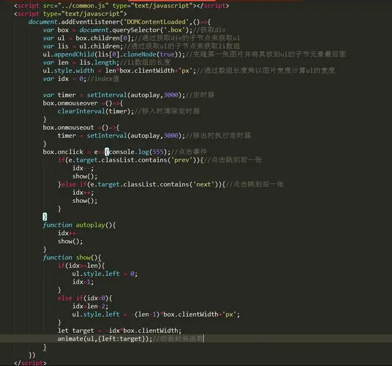Click the 'prev' string in classList.contains
Screen dimensions: 392x366
click(x=182, y=160)
